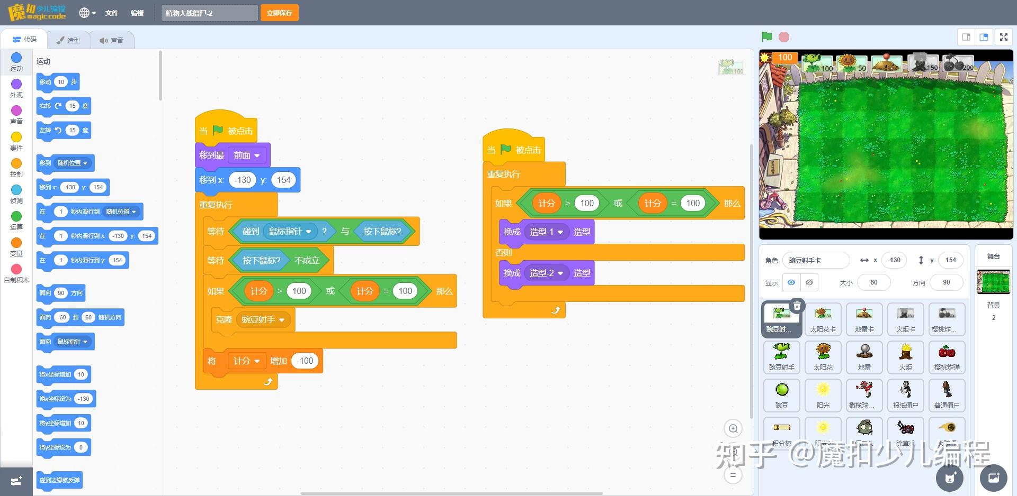Screen dimensions: 1017x496
Task: Select the 火炬卡 sprite
Action: coord(906,319)
